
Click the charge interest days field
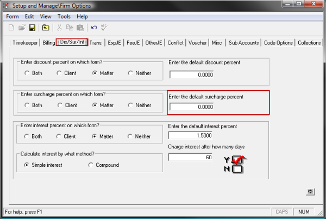(191, 157)
